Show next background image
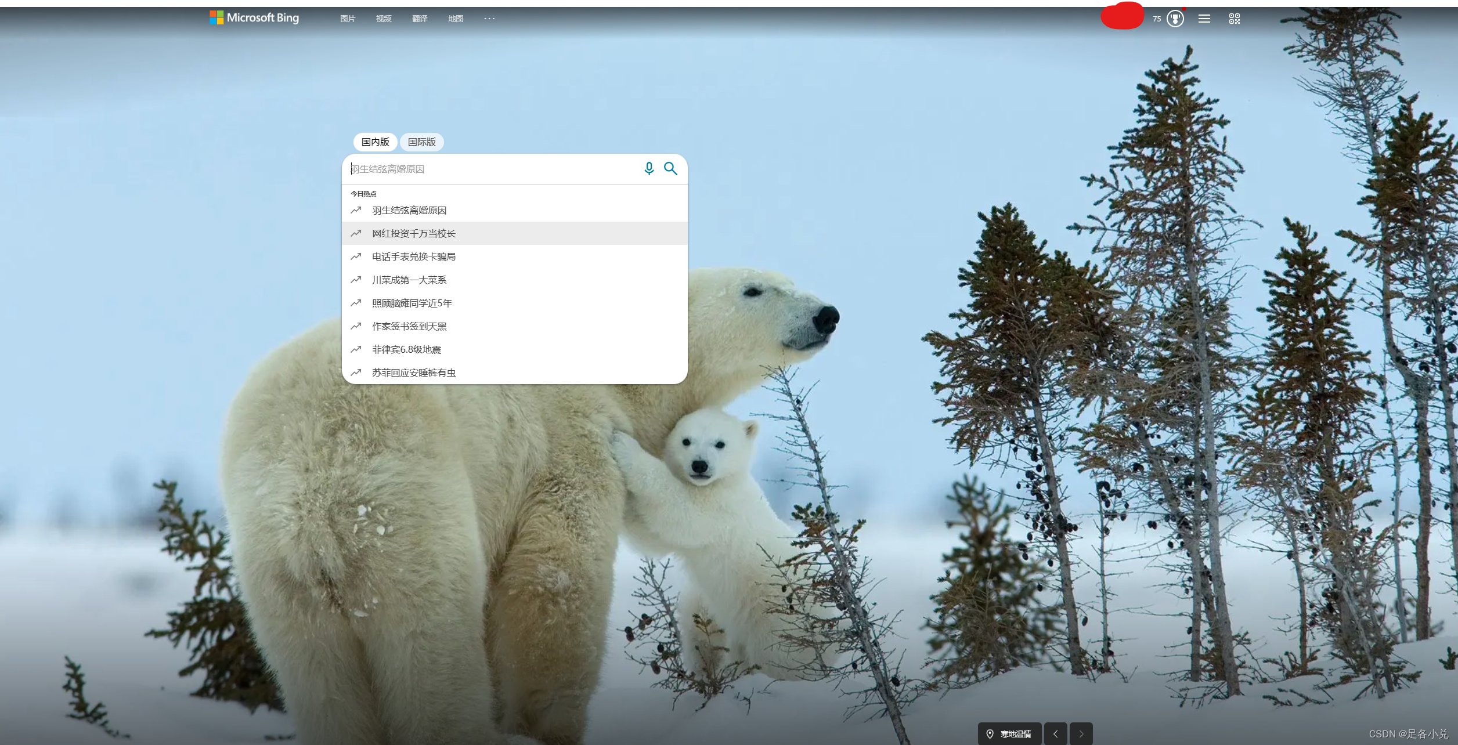 pyautogui.click(x=1081, y=734)
